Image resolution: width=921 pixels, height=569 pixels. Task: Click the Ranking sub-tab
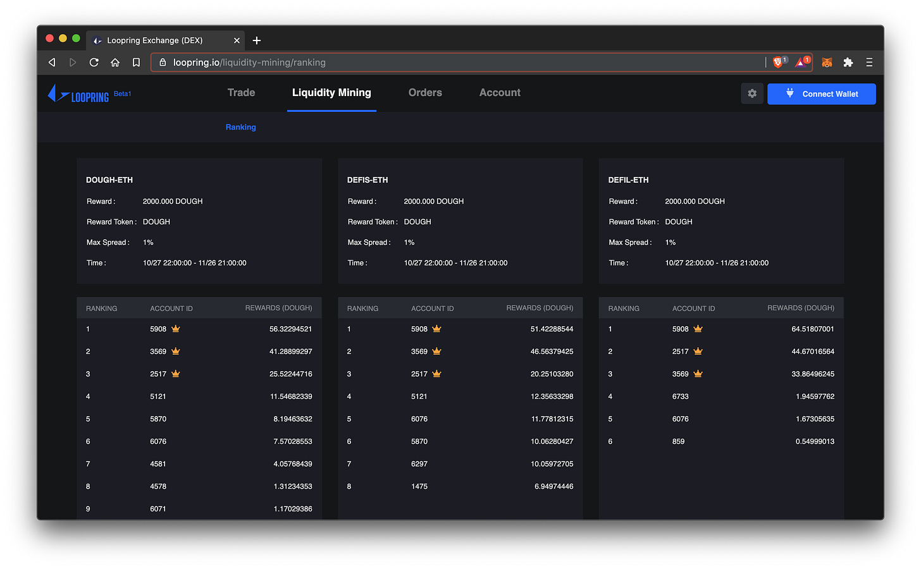tap(241, 127)
